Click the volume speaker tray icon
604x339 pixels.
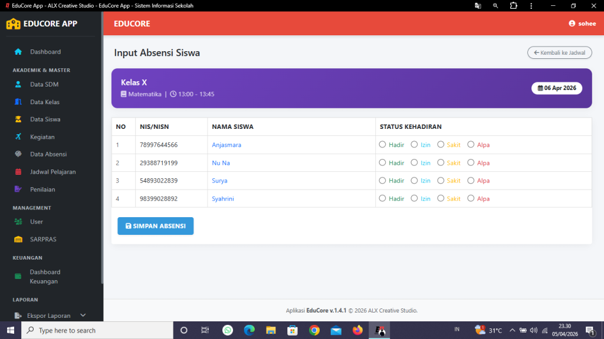[533, 330]
